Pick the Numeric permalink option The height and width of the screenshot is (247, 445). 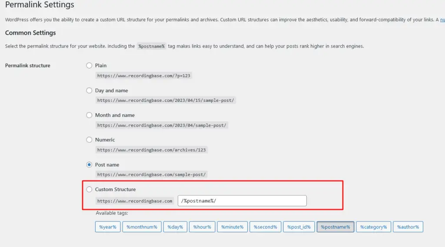[x=89, y=140]
